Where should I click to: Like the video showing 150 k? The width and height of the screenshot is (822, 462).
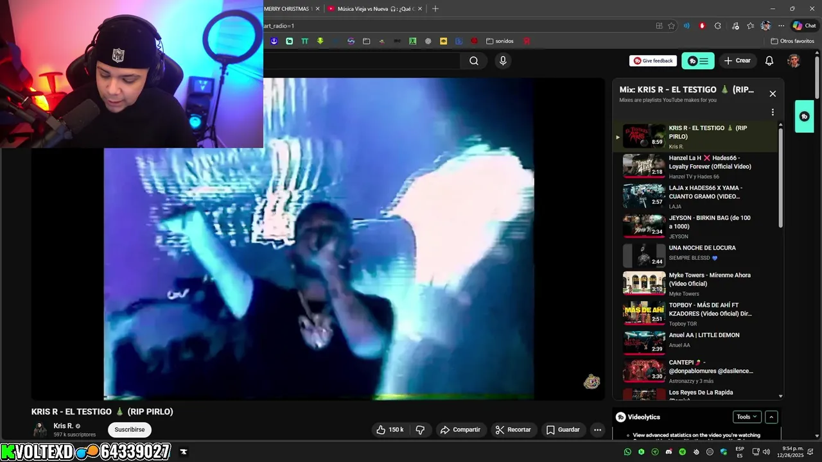(390, 430)
